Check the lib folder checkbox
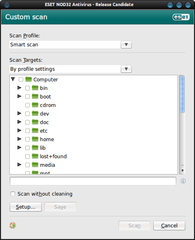Image resolution: width=195 pixels, height=240 pixels. tap(27, 148)
